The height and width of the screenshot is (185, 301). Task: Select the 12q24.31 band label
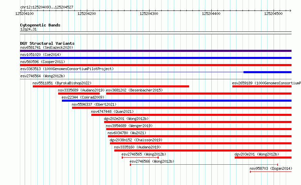tap(28, 29)
